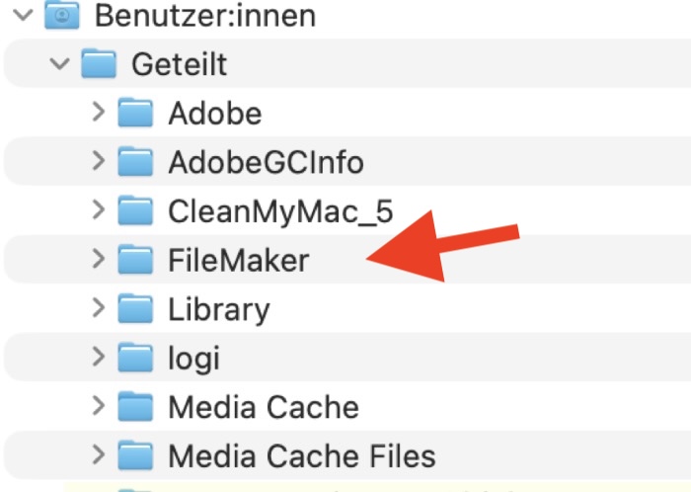The height and width of the screenshot is (492, 691).
Task: Click the Library folder icon
Action: (x=135, y=308)
